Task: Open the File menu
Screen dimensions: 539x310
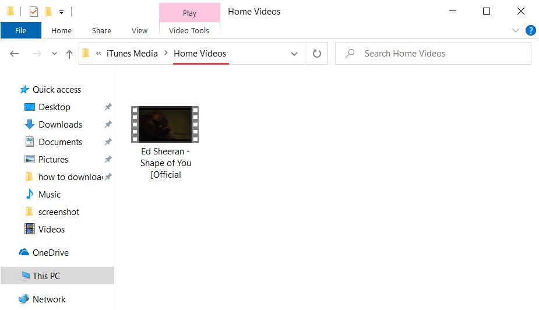Action: coord(20,31)
